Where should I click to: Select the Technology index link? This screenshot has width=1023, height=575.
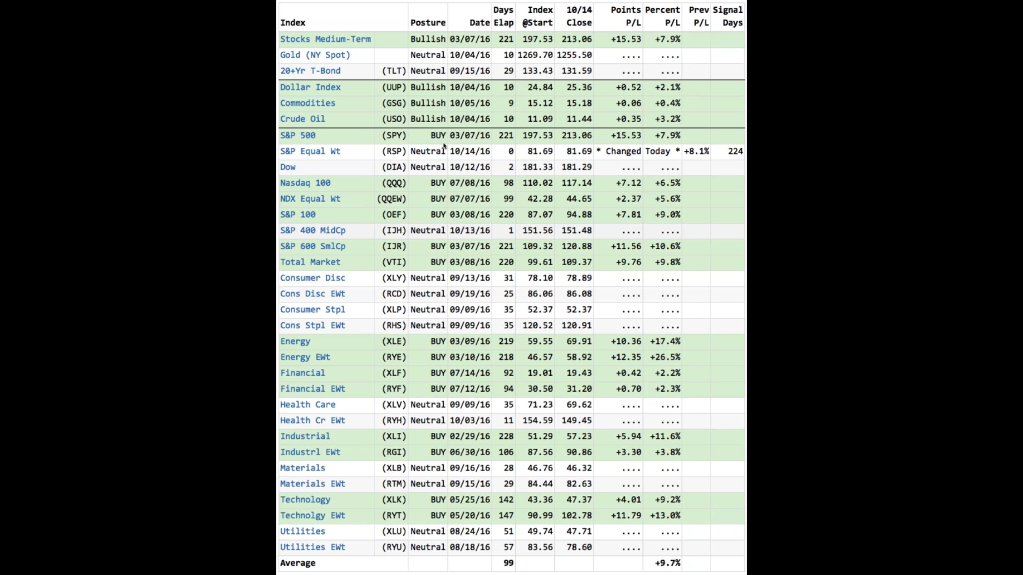pos(305,500)
